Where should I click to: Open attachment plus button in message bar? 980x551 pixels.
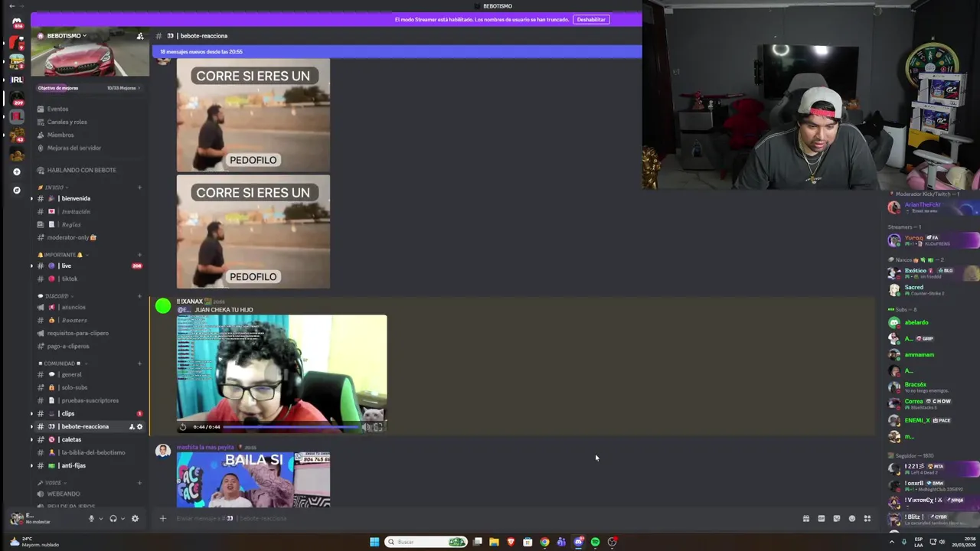162,518
